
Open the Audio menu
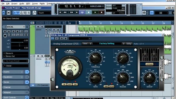22,4
